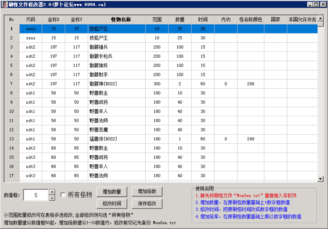Click the 修改时间 button
Screen dimensions: 328x229
coord(112,203)
